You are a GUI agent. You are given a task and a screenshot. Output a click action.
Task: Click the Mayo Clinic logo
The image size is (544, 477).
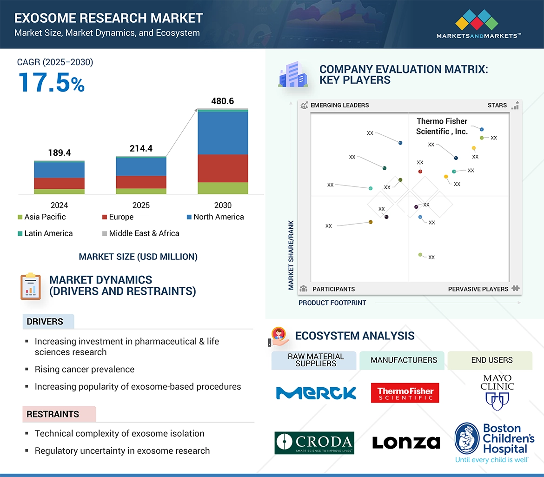click(497, 392)
